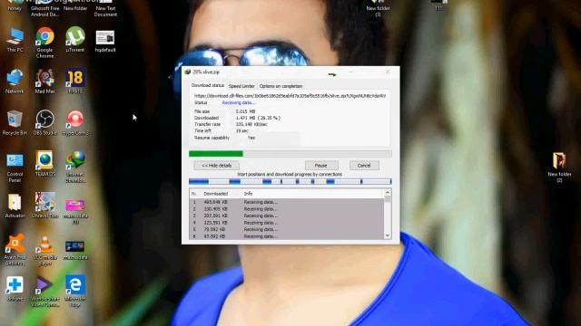Switch to the Download status tab
This screenshot has width=581, height=326.
tap(208, 85)
